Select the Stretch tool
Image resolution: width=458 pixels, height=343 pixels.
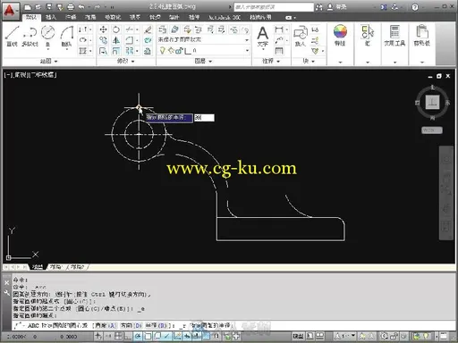pyautogui.click(x=103, y=51)
